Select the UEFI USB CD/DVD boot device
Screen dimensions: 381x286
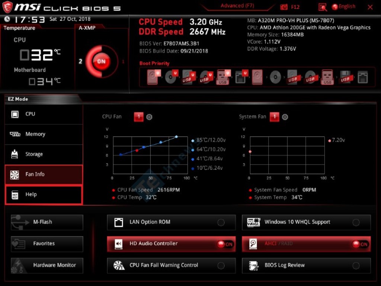[206, 77]
